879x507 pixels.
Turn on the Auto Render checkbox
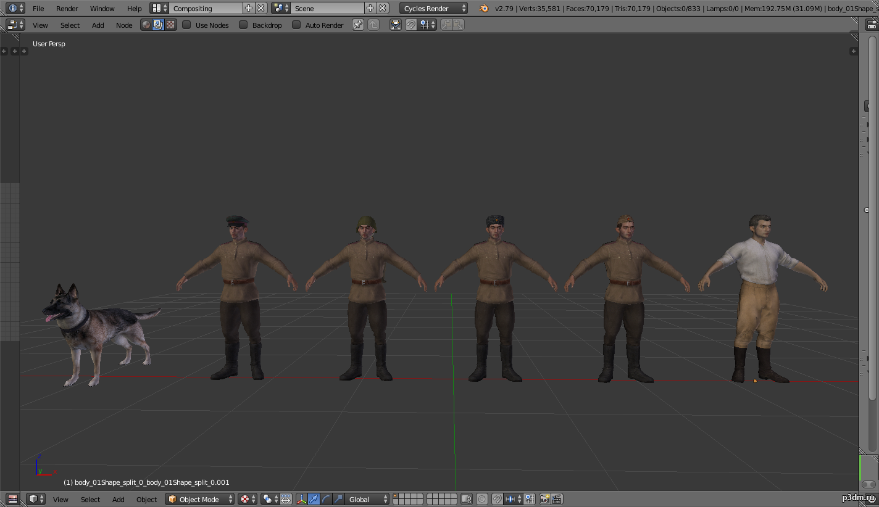pyautogui.click(x=296, y=25)
